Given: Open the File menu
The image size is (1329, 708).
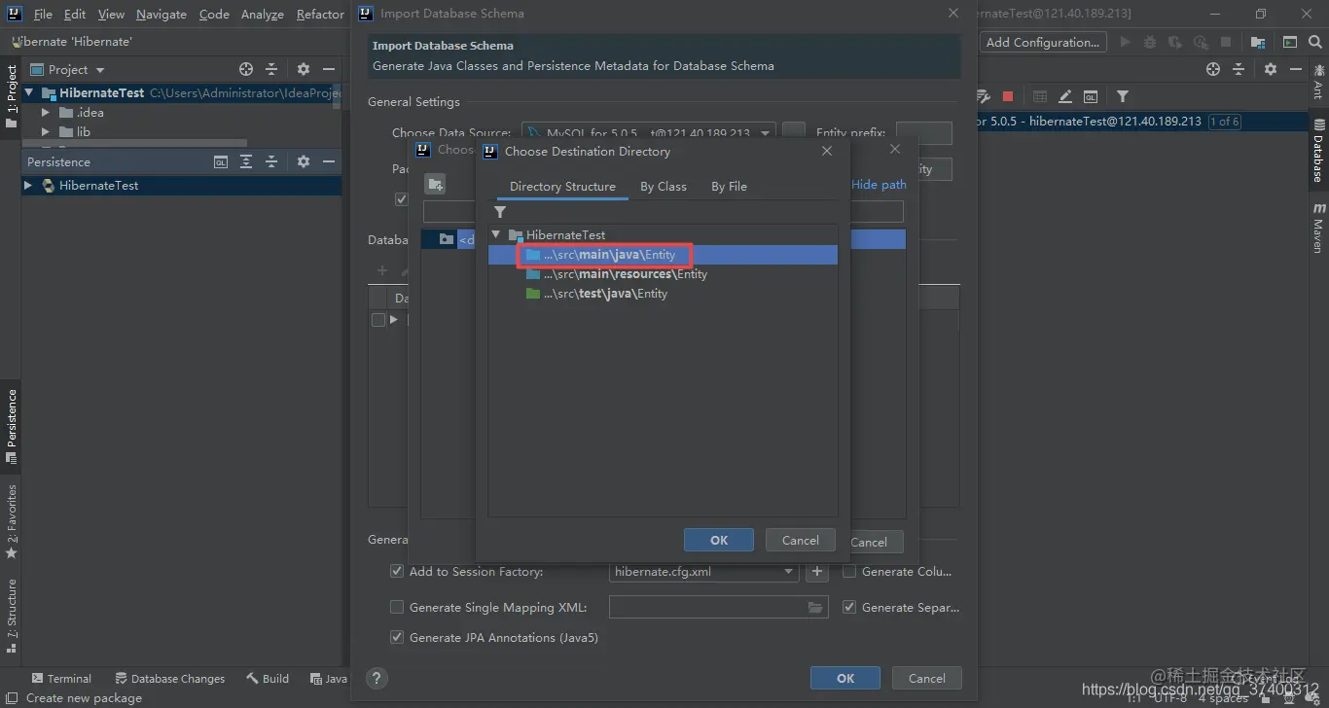Looking at the screenshot, I should click(43, 14).
